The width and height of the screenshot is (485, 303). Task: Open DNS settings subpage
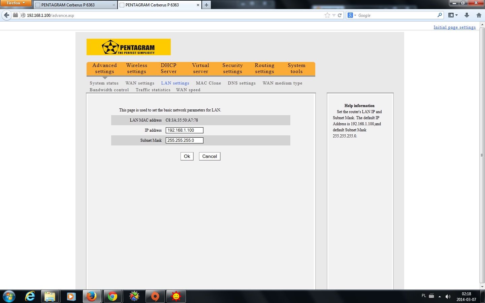[x=241, y=83]
